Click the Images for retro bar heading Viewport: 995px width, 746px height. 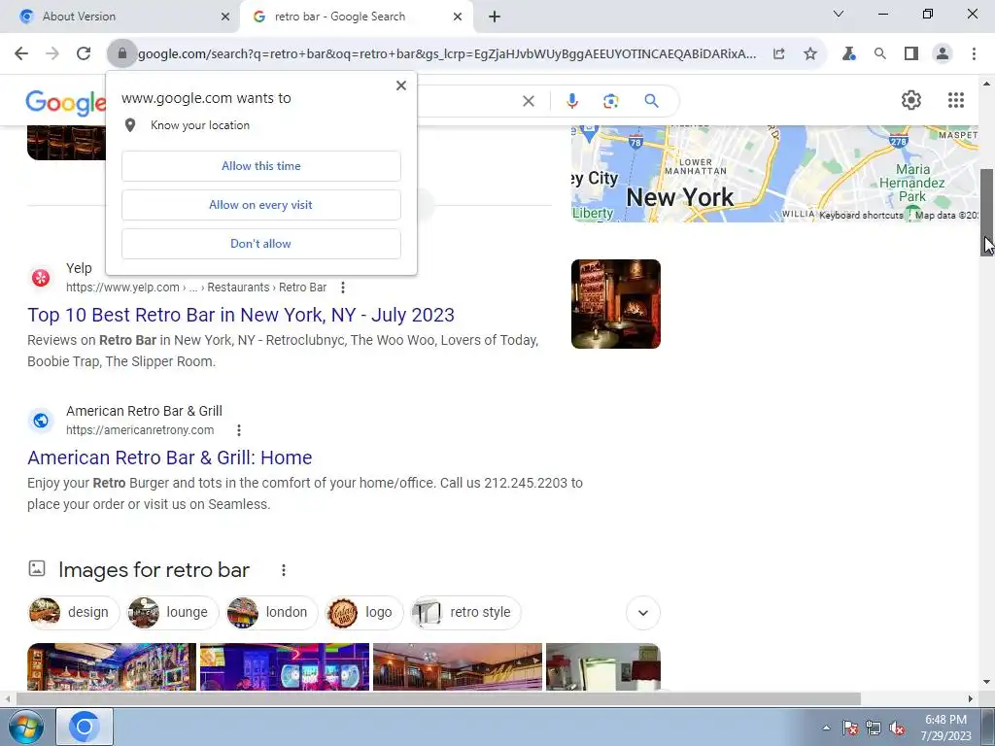154,570
